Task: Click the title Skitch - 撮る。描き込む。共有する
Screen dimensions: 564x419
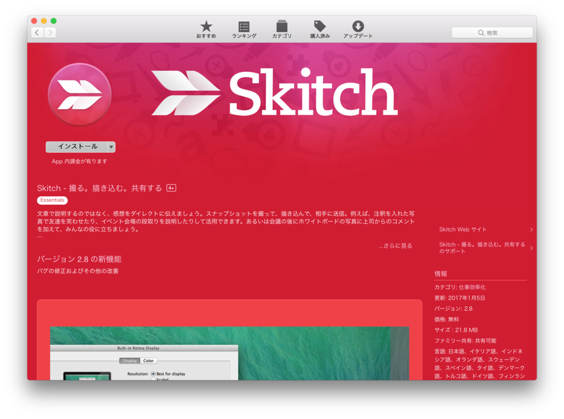Action: (x=100, y=188)
